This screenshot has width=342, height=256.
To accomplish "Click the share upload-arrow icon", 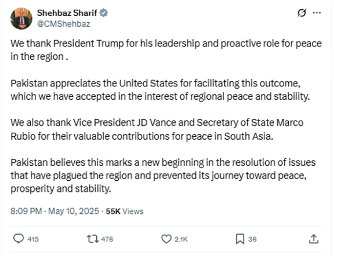I will click(314, 239).
